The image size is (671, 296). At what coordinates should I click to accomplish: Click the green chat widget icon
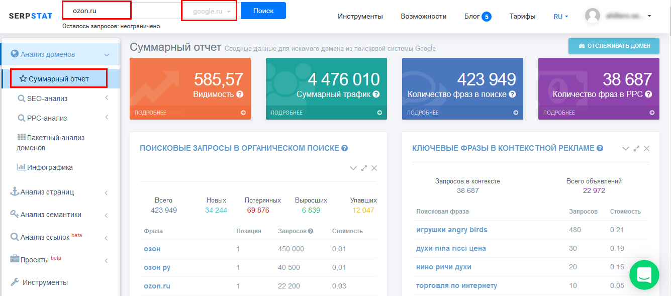pyautogui.click(x=644, y=274)
